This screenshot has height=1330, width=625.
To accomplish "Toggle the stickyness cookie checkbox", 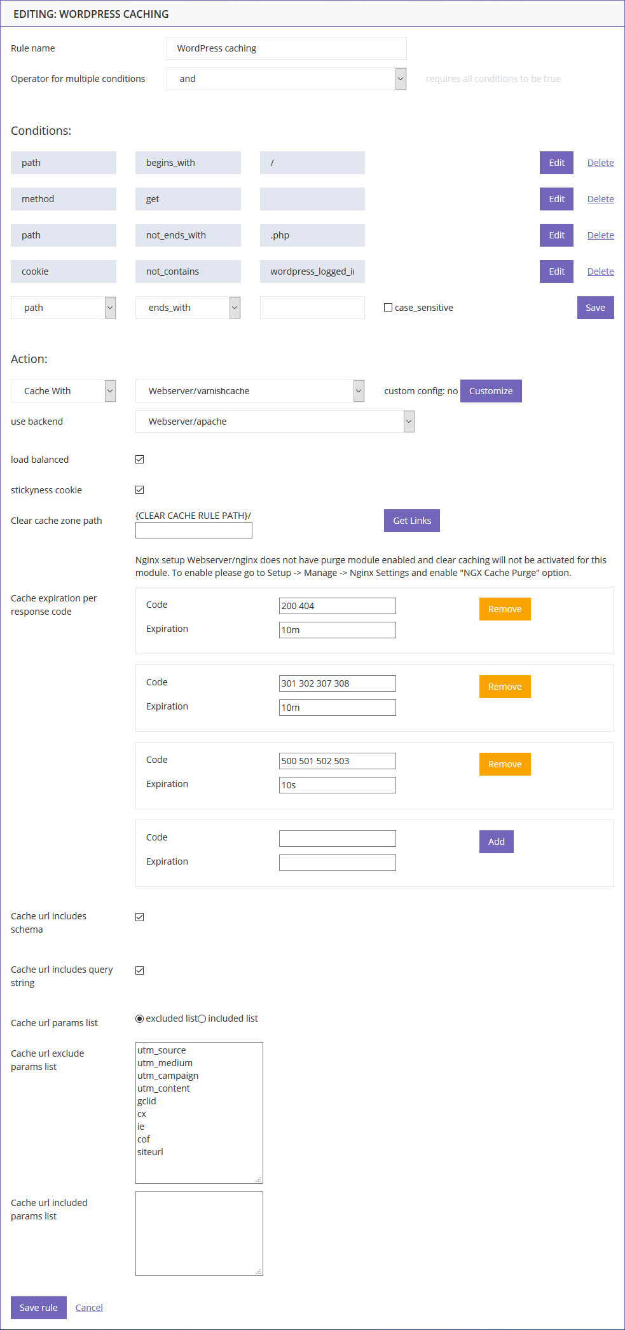I will coord(140,490).
